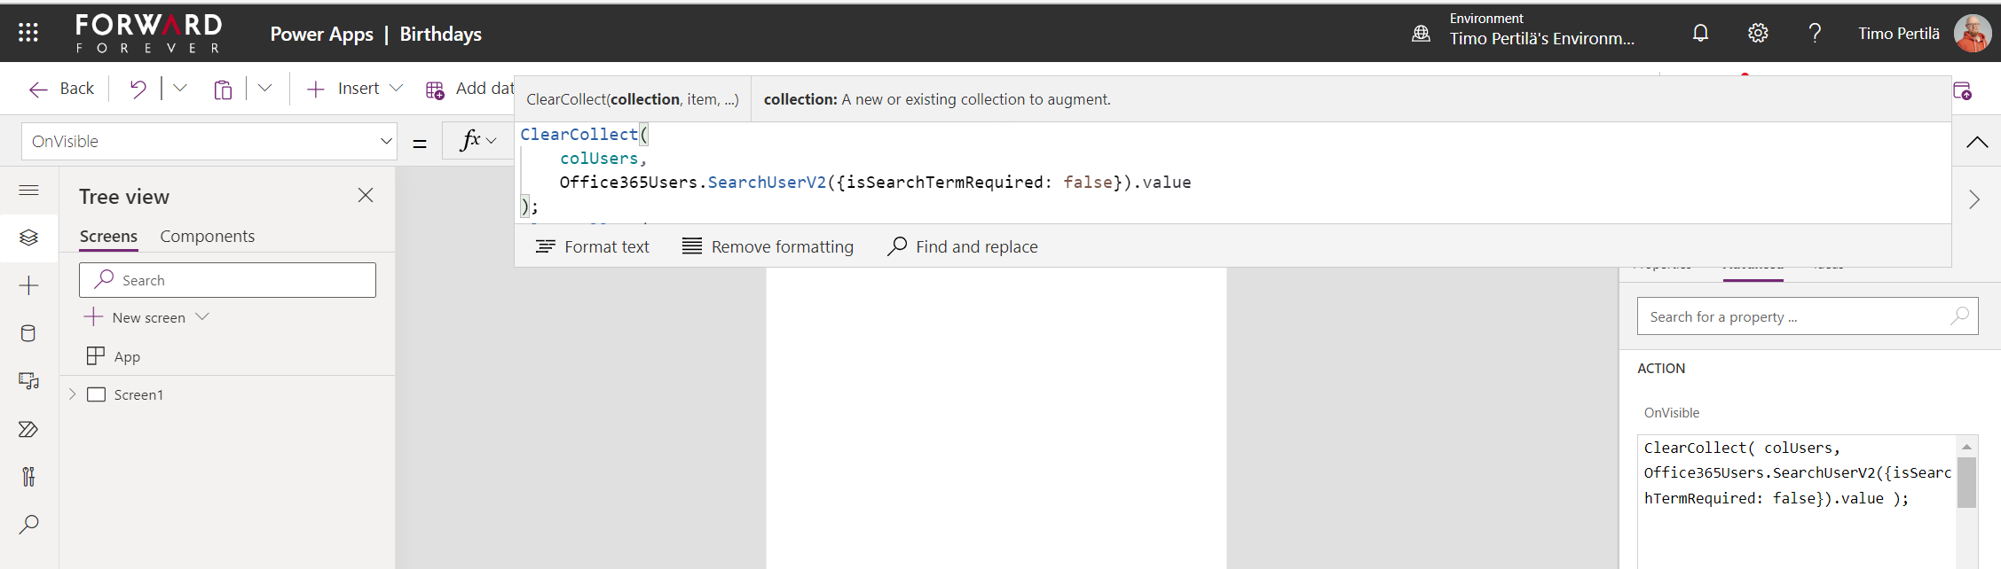
Task: Expand the Screen1 tree node
Action: 73,394
